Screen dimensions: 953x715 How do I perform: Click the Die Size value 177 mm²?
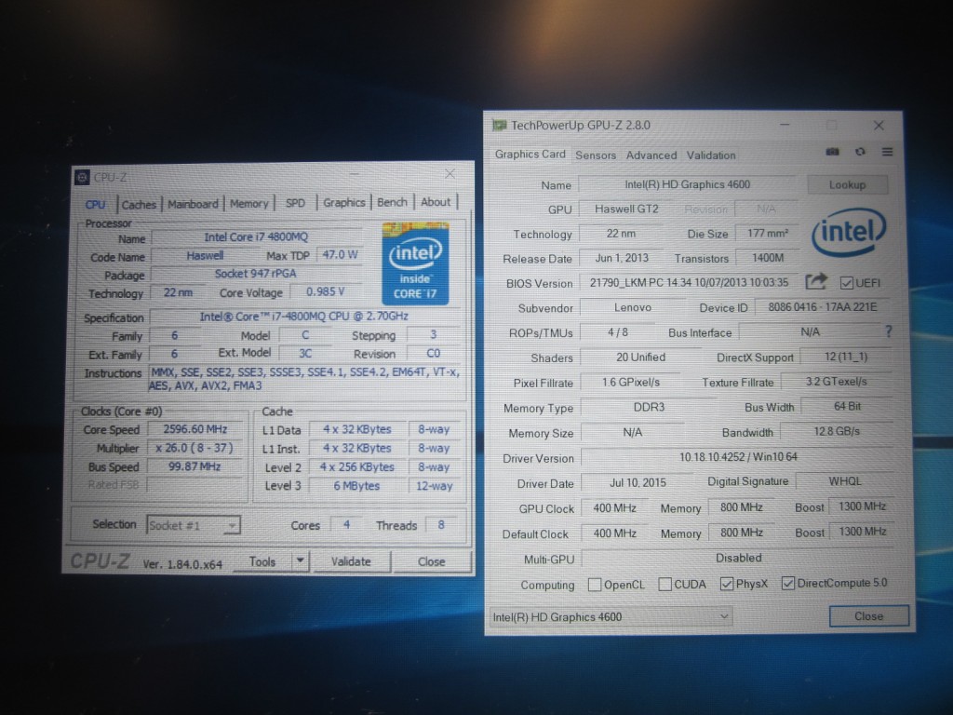[x=768, y=233]
